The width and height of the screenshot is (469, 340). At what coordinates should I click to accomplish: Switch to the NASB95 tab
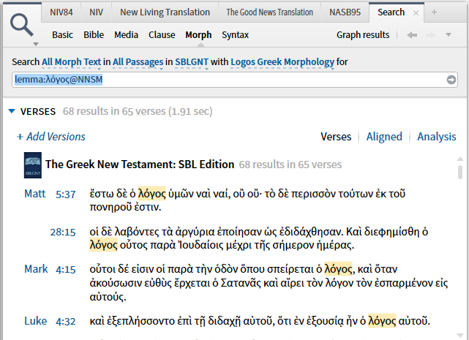[x=345, y=12]
